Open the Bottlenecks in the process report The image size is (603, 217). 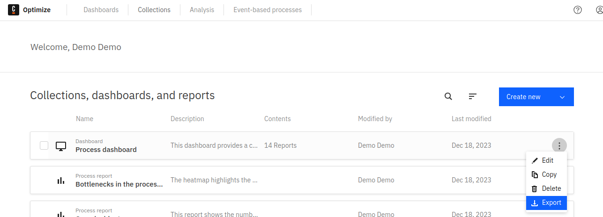click(119, 184)
